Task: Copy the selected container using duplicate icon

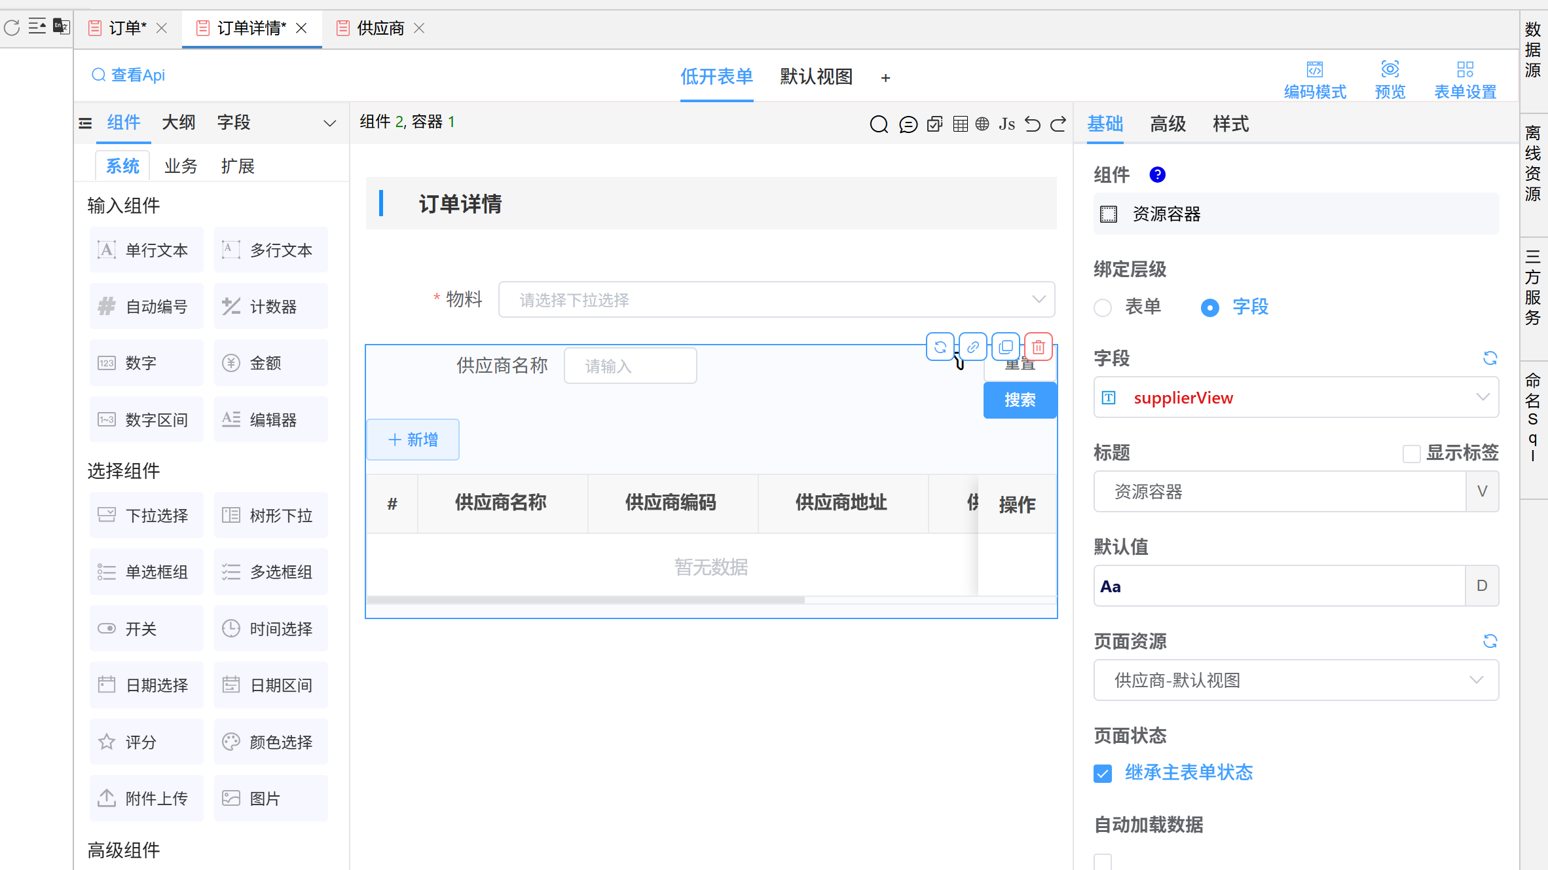Action: 1006,347
